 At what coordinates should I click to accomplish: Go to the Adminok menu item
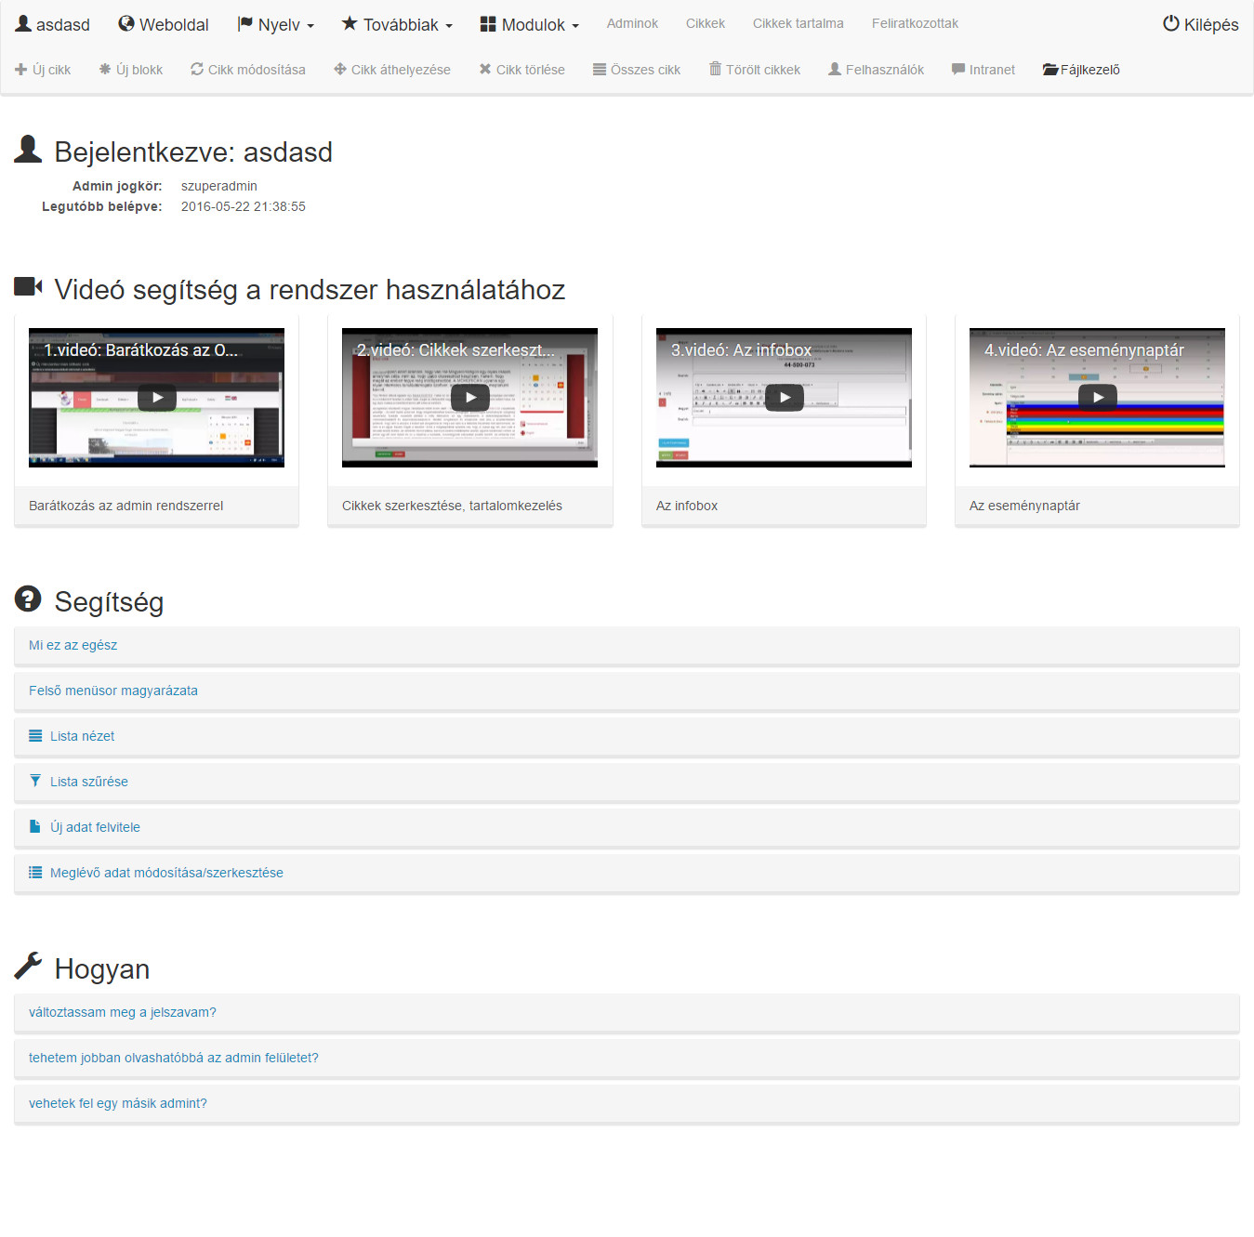(x=632, y=24)
